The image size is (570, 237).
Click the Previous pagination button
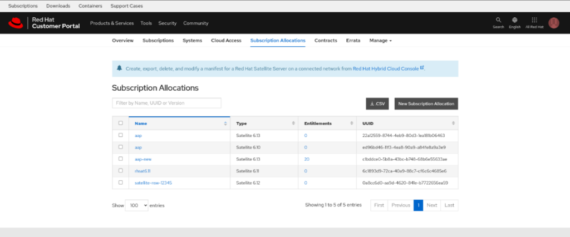click(401, 205)
